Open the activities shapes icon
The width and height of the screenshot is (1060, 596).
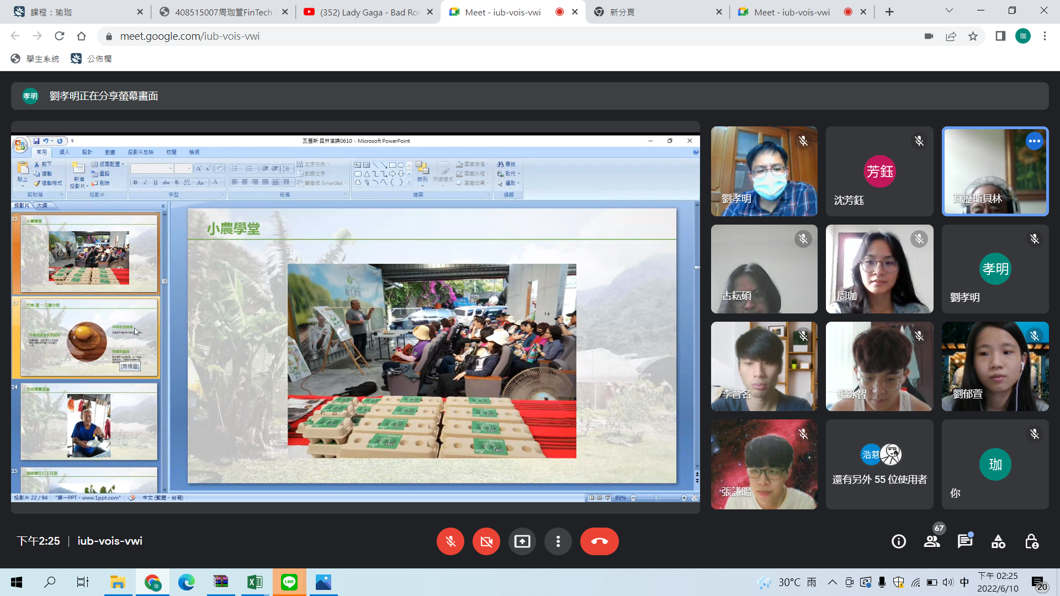tap(998, 541)
